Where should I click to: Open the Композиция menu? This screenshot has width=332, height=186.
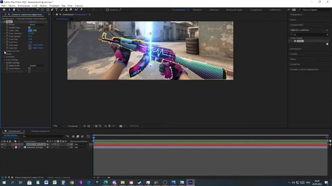(x=24, y=6)
